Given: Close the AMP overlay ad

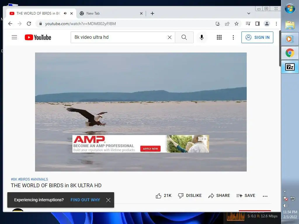Looking at the screenshot, I should (205, 139).
